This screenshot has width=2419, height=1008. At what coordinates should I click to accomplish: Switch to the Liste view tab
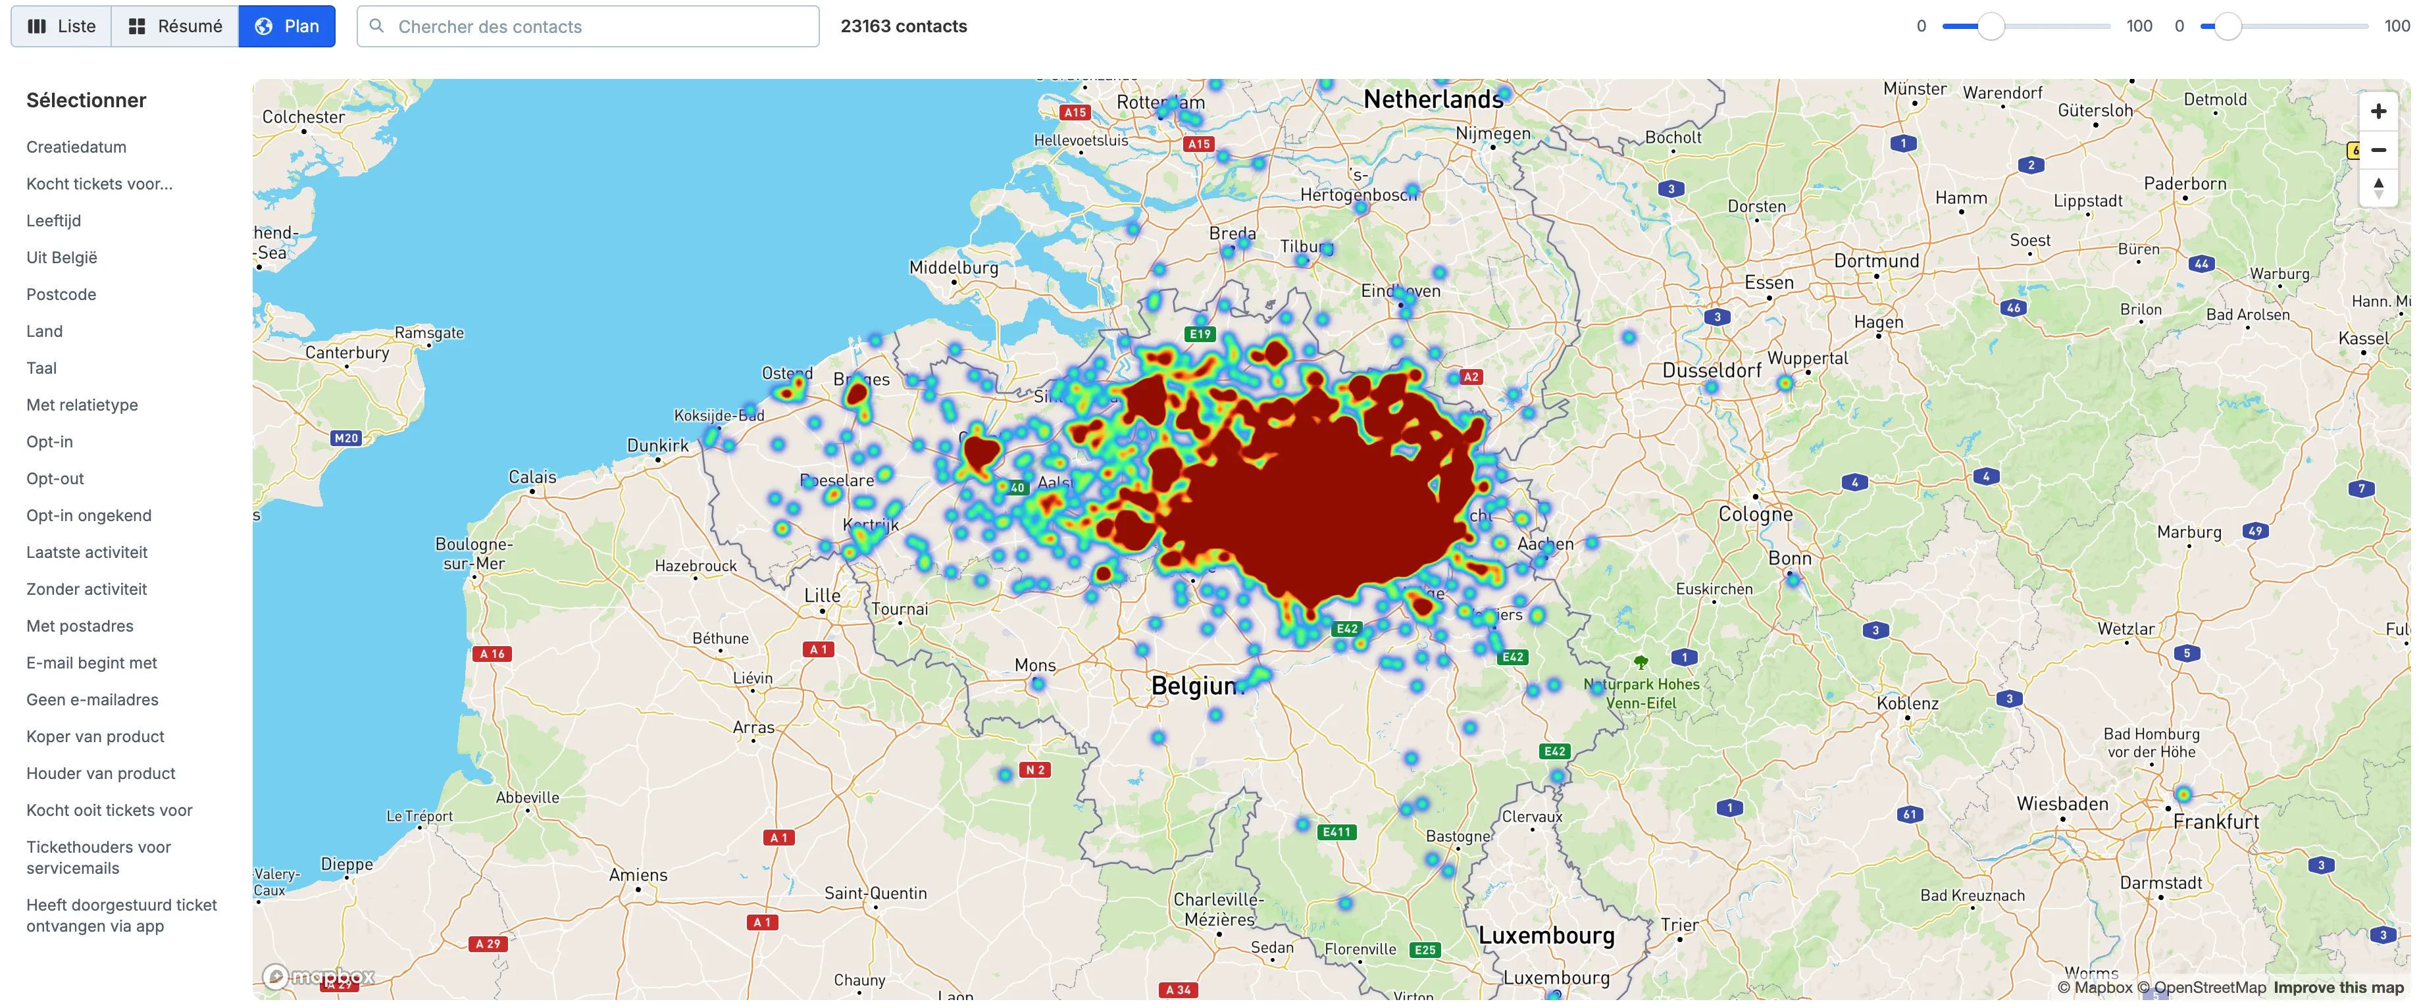click(x=61, y=26)
